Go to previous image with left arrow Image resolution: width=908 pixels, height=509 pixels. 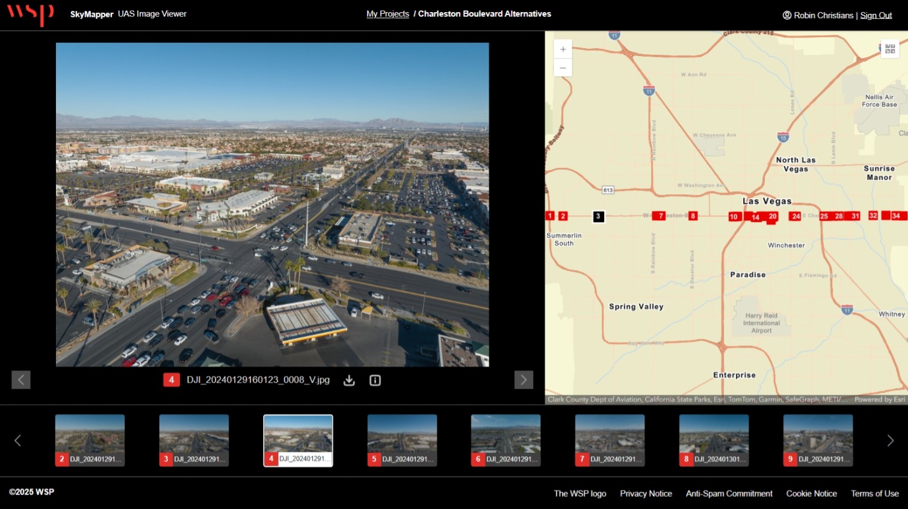(x=21, y=380)
